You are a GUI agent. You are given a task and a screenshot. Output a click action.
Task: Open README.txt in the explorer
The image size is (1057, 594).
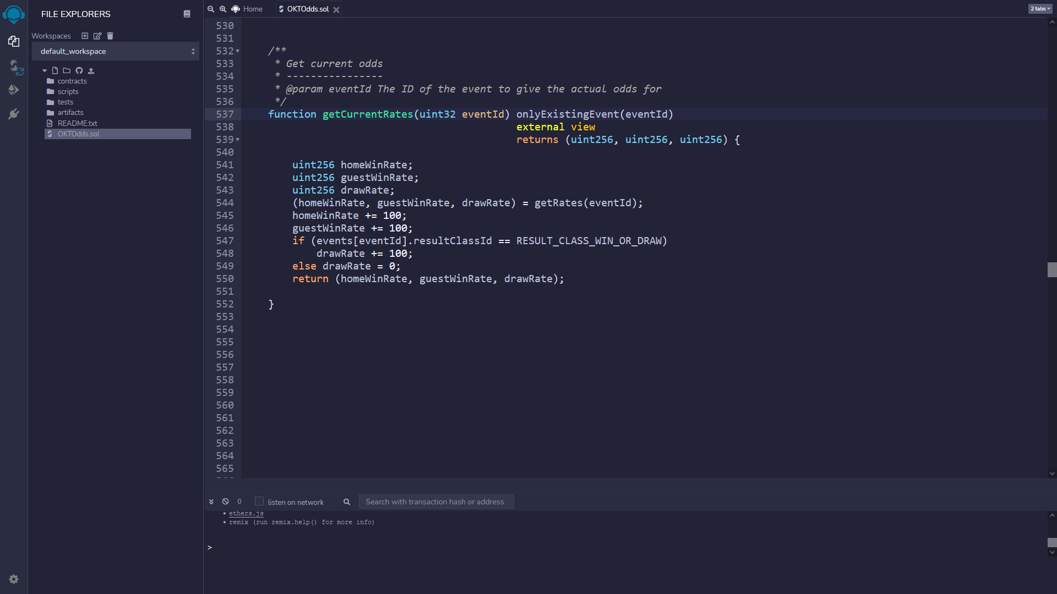coord(77,123)
